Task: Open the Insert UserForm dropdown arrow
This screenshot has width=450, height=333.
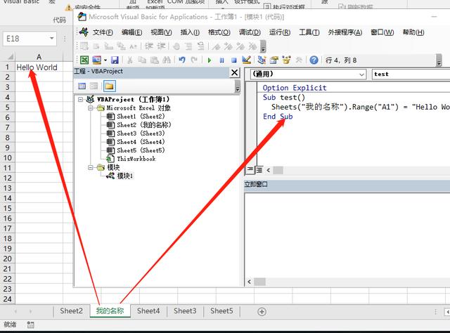Action: pos(105,60)
